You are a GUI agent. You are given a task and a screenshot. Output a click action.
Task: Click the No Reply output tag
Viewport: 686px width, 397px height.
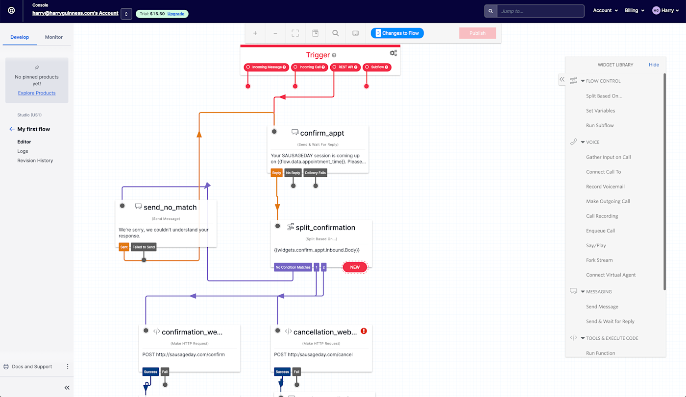tap(293, 173)
